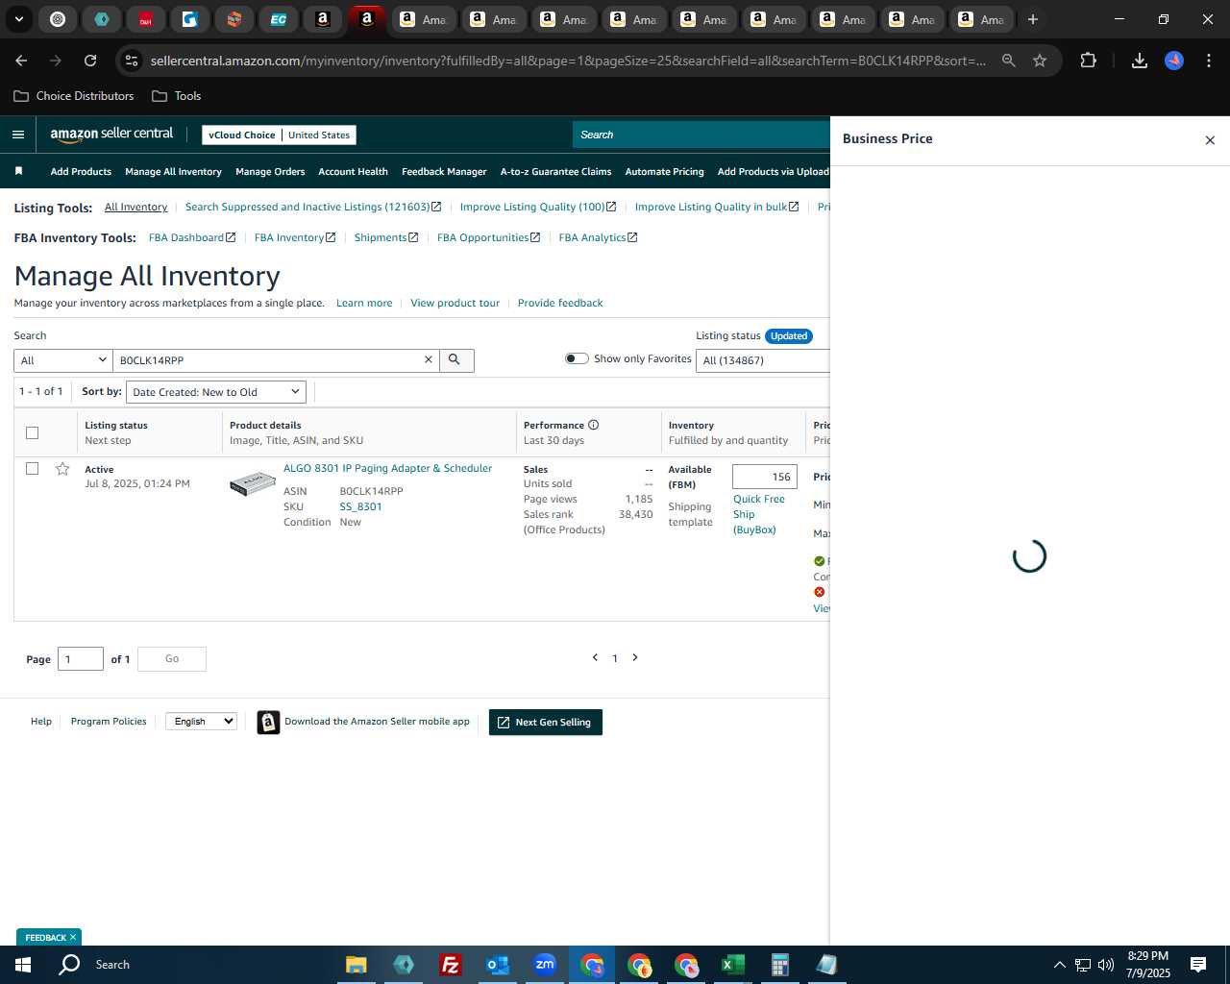The height and width of the screenshot is (984, 1230).
Task: Click the ALGO 8301 IP Paging Adapter title
Action: coord(387,469)
